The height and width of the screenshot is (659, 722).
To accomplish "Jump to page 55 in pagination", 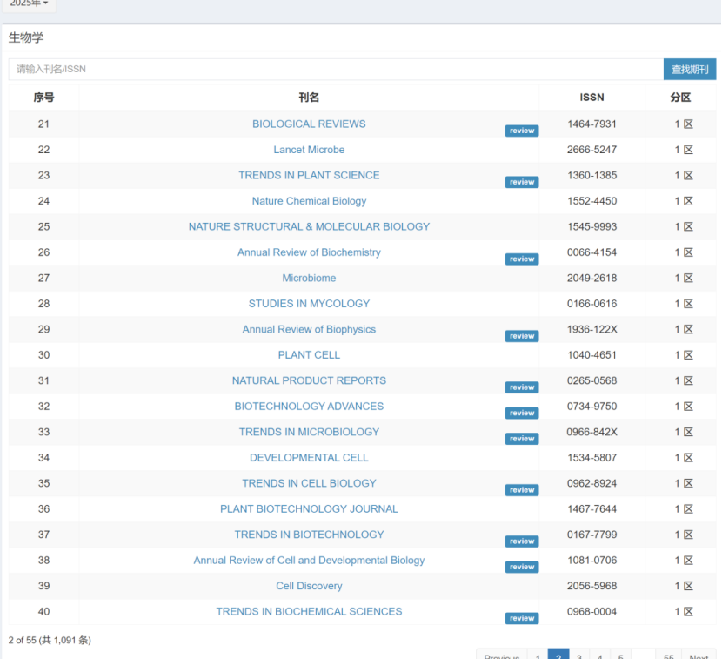I will (x=668, y=655).
